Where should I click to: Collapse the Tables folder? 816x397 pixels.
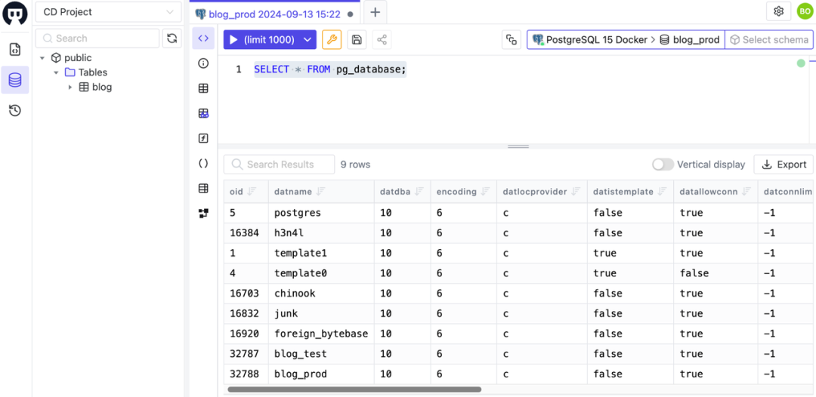(56, 72)
